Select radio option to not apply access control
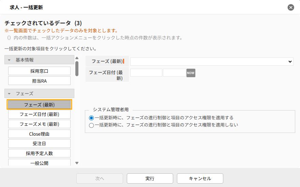The image size is (300, 187). [91, 125]
